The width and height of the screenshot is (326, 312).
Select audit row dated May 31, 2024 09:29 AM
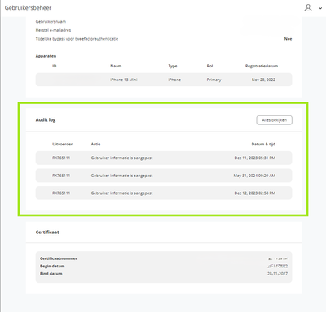pyautogui.click(x=164, y=175)
